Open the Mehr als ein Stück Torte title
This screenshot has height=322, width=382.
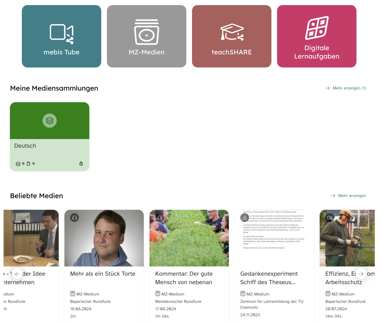(x=103, y=274)
